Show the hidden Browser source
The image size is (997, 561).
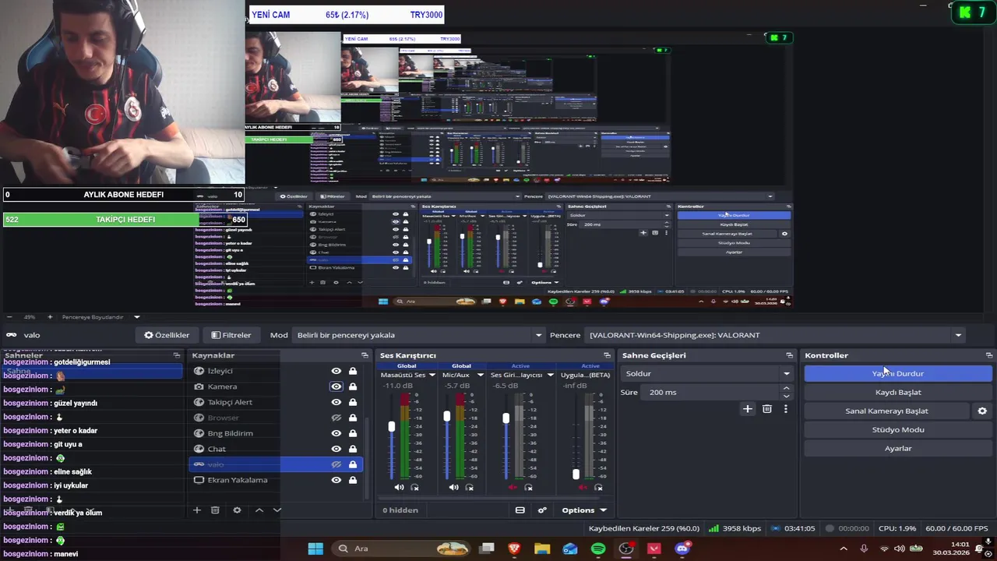click(336, 418)
